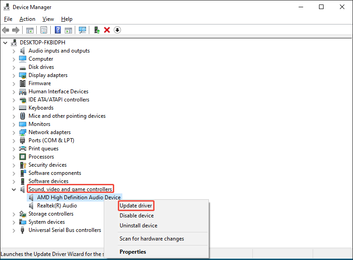Expand the Software devices node
353x260 pixels.
click(x=14, y=182)
